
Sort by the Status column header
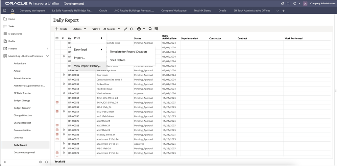point(137,38)
